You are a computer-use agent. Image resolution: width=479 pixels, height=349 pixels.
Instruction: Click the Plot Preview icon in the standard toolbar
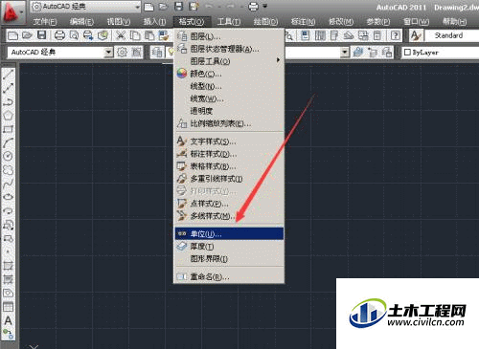[74, 35]
